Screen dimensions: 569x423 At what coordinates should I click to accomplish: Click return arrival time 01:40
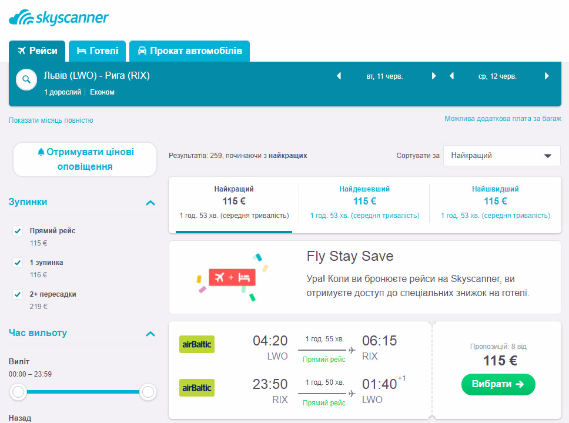point(380,384)
